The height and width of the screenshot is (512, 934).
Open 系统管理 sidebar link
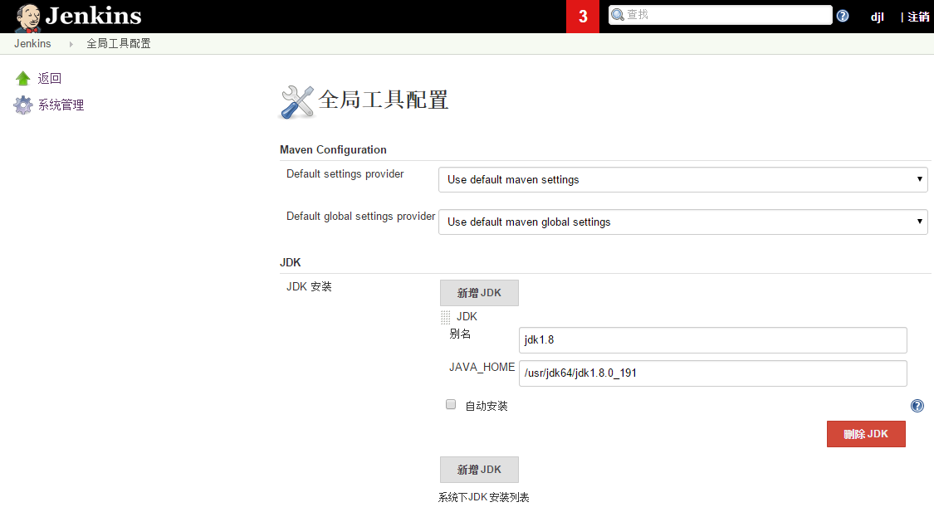click(61, 105)
